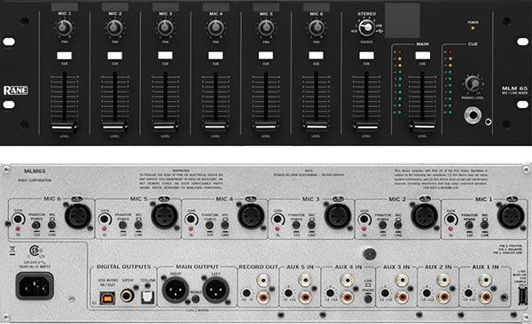
Task: Toggle the MIC 4 CUE button
Action: 215,56
